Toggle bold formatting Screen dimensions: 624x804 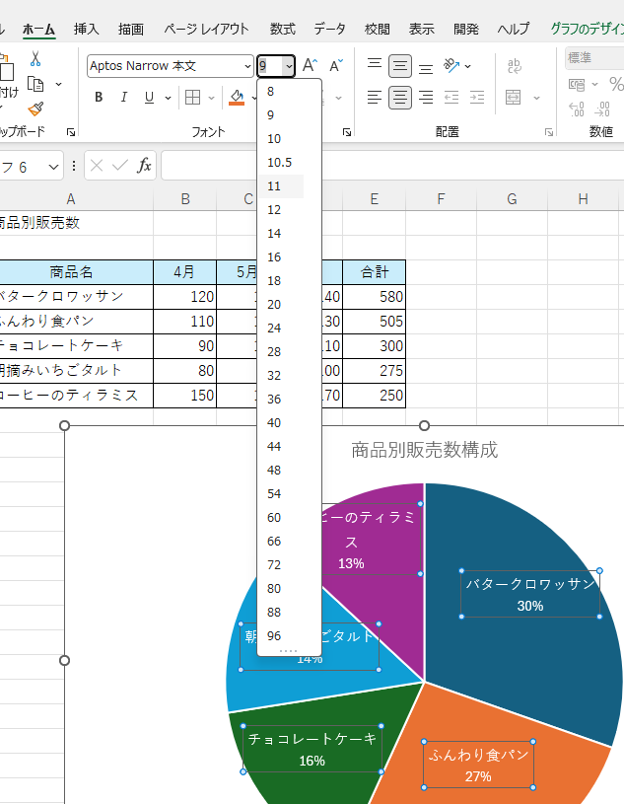[99, 97]
